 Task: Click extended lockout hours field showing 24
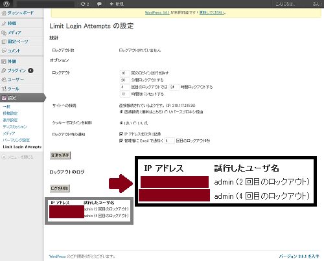(x=174, y=87)
